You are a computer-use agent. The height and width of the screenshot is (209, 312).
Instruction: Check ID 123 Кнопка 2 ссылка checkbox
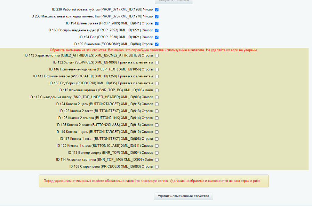pos(157,118)
